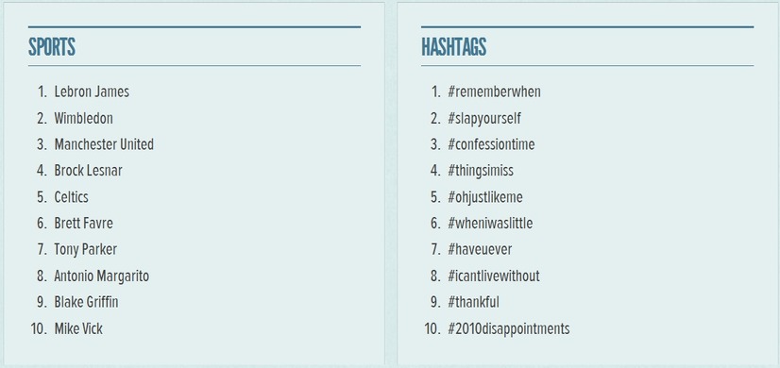Screen dimensions: 780x368
Task: Click the #slapyourself hashtag
Action: tap(484, 118)
